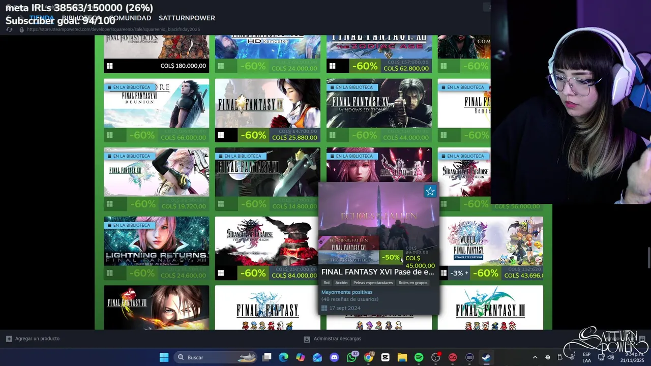Screen dimensions: 651x366
Task: Click the lock icon beside the store URL
Action: (21, 29)
